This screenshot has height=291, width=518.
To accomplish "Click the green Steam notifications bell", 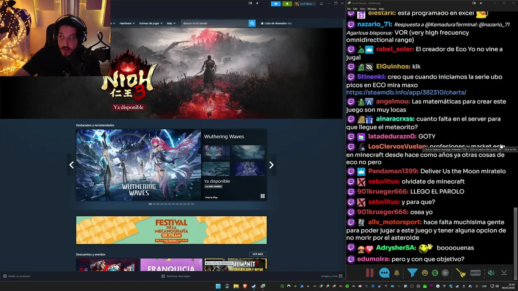I will (x=287, y=4).
